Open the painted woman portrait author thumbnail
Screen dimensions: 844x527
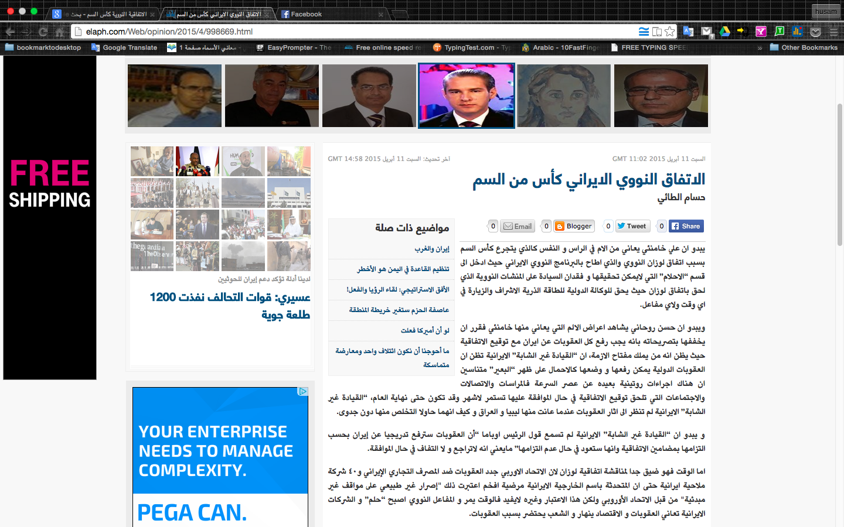[564, 95]
